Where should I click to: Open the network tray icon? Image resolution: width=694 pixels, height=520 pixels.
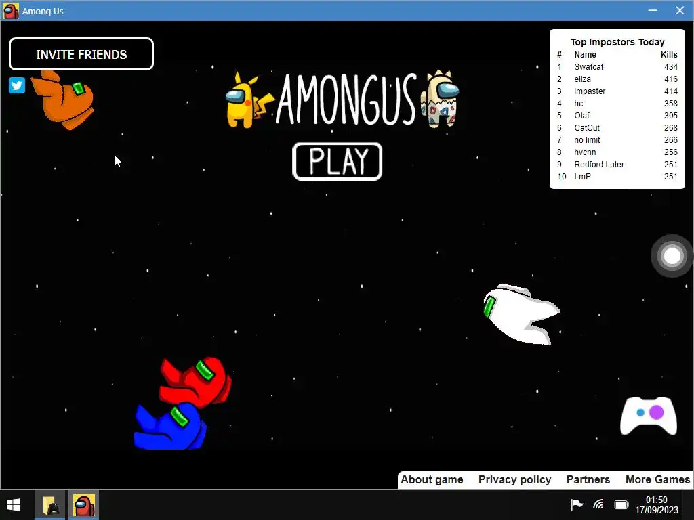coord(598,504)
